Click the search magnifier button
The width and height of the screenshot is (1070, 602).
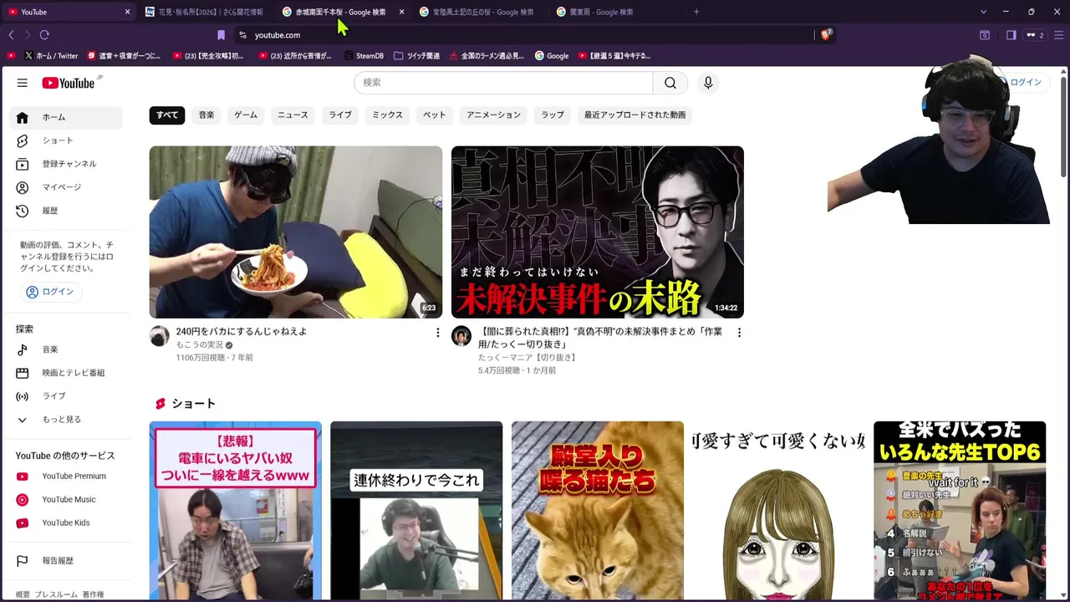[670, 83]
